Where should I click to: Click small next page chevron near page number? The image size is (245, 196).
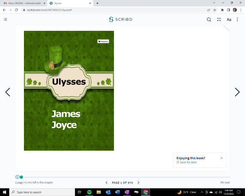138,183
